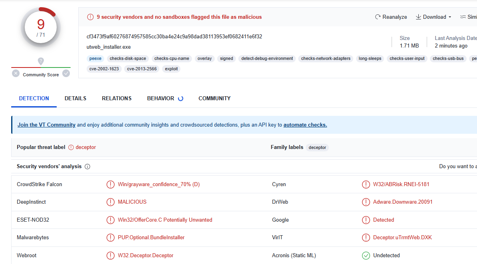Click the community score question marker
The image size is (477, 264).
coord(41,61)
